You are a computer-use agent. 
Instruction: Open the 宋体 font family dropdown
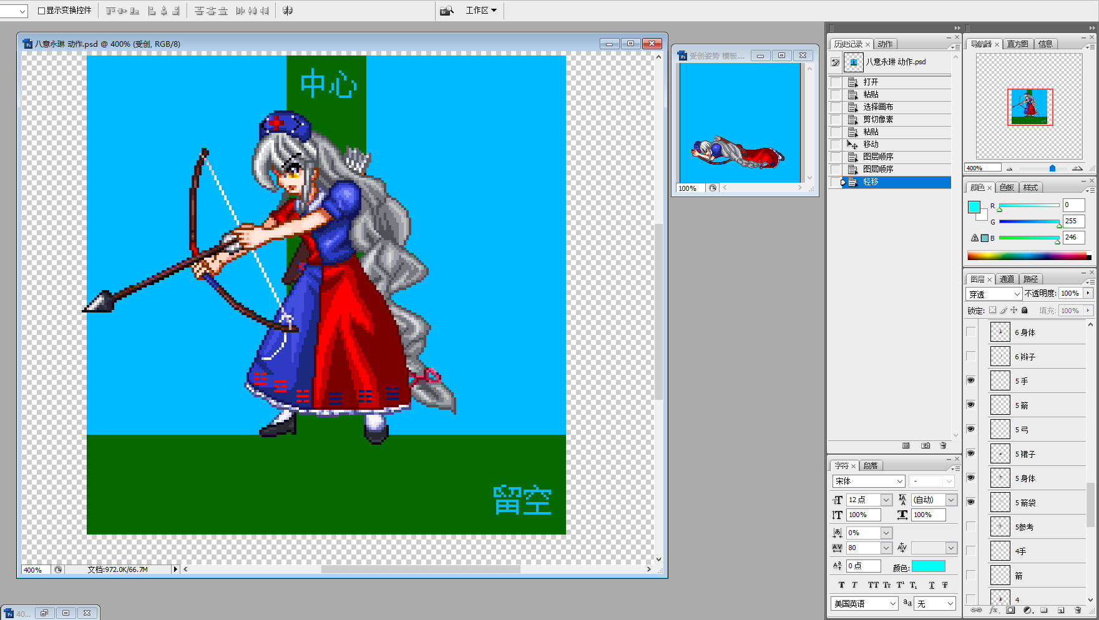(x=869, y=481)
